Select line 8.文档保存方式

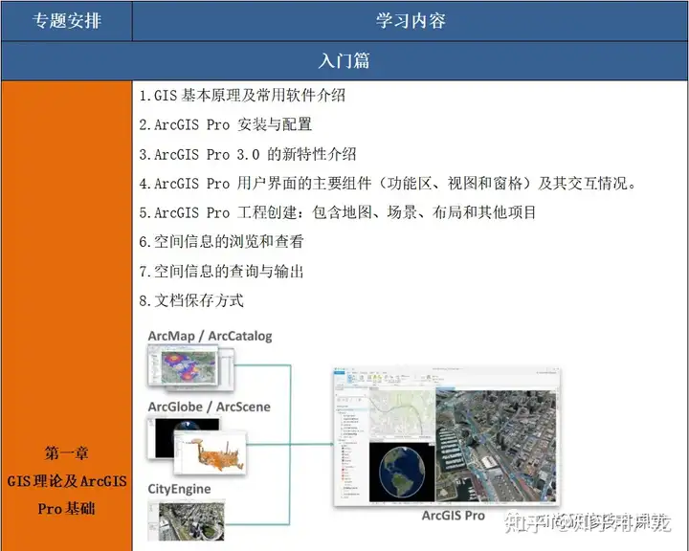tap(191, 300)
